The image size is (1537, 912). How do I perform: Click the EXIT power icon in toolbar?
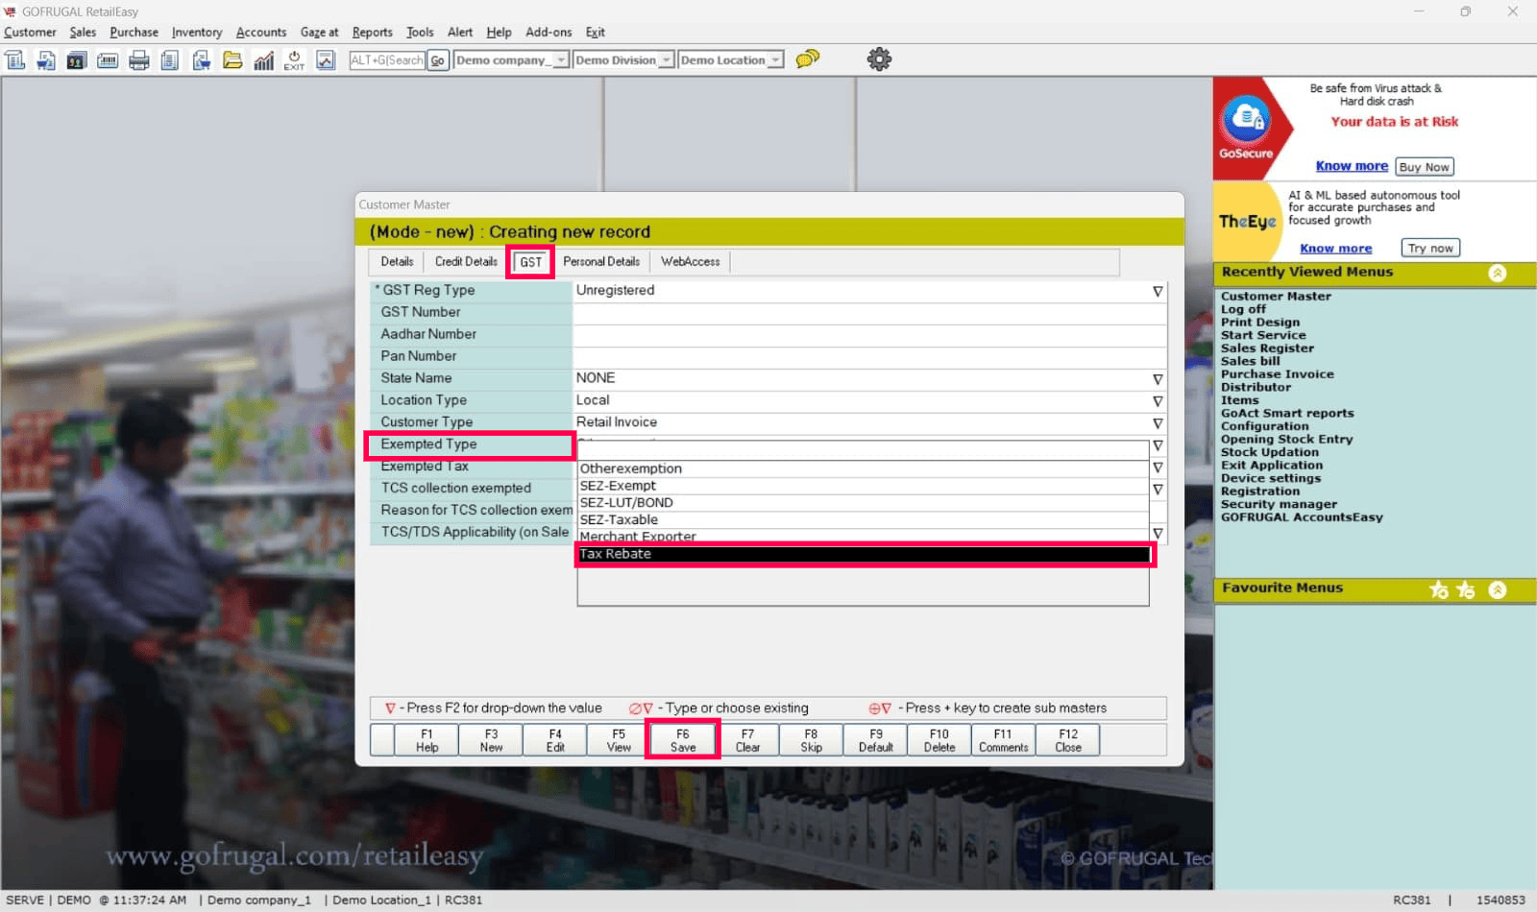(x=294, y=60)
